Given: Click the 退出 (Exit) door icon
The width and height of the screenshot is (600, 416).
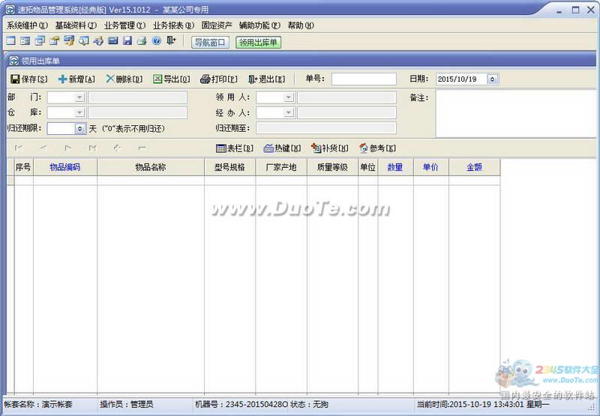Looking at the screenshot, I should tap(253, 79).
